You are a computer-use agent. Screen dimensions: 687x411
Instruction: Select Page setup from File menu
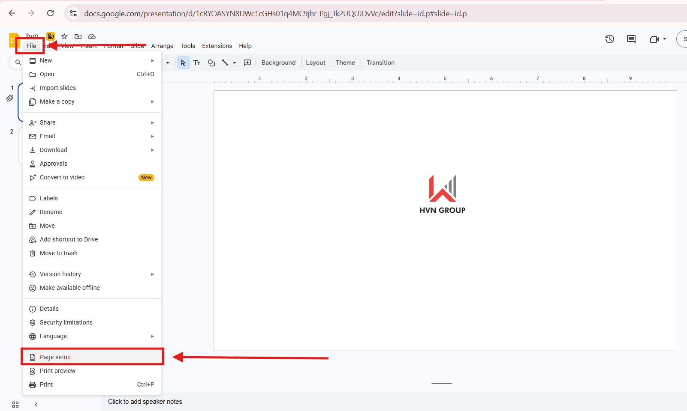pyautogui.click(x=54, y=357)
